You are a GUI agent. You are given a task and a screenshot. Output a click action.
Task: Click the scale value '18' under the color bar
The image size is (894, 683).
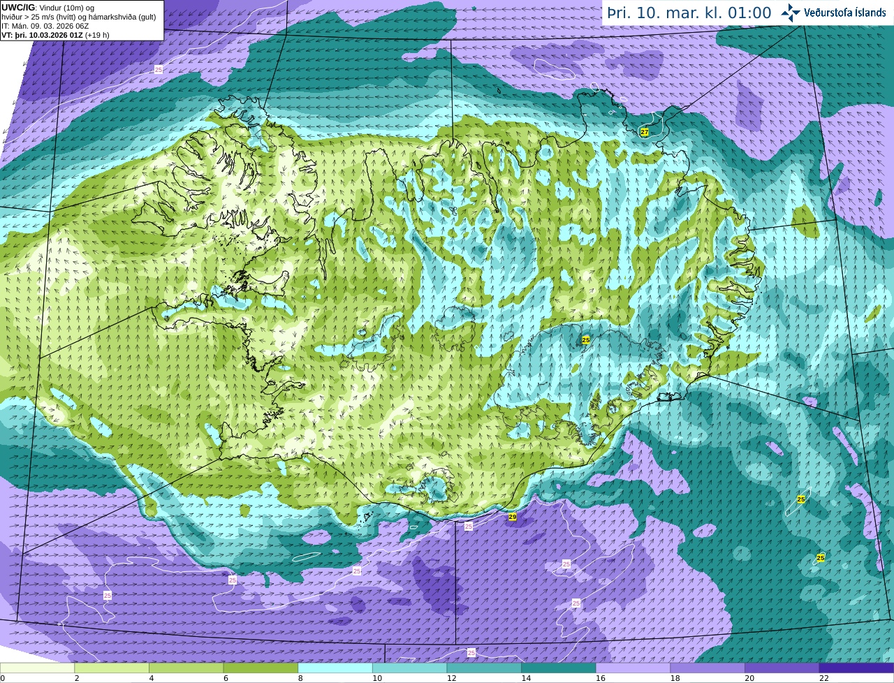pos(675,678)
